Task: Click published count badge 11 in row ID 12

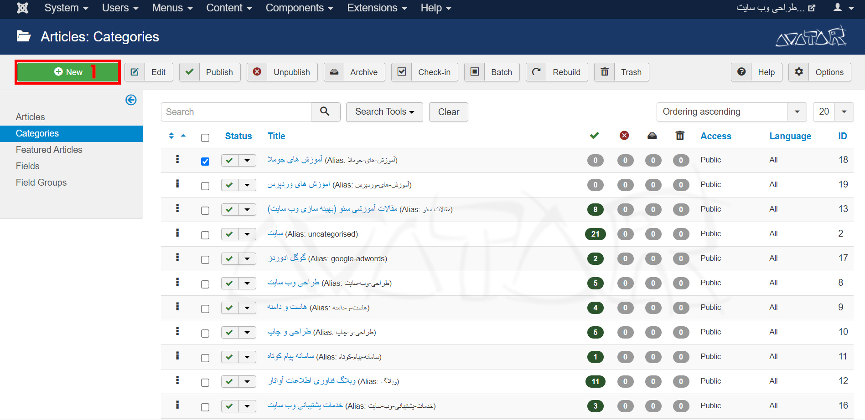Action: point(595,381)
